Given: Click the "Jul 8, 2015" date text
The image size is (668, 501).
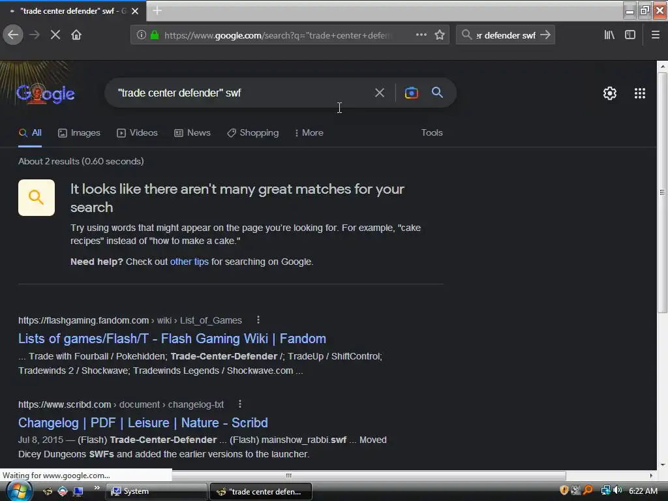Looking at the screenshot, I should pos(40,440).
